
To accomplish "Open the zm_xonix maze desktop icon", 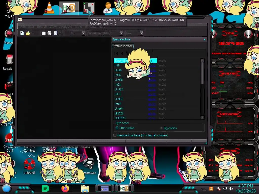I will pos(89,8).
